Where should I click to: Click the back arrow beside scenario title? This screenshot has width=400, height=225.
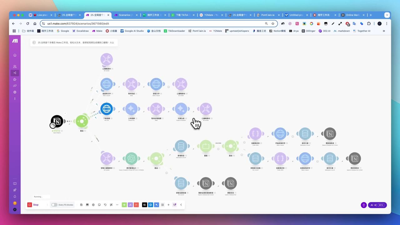(34, 42)
